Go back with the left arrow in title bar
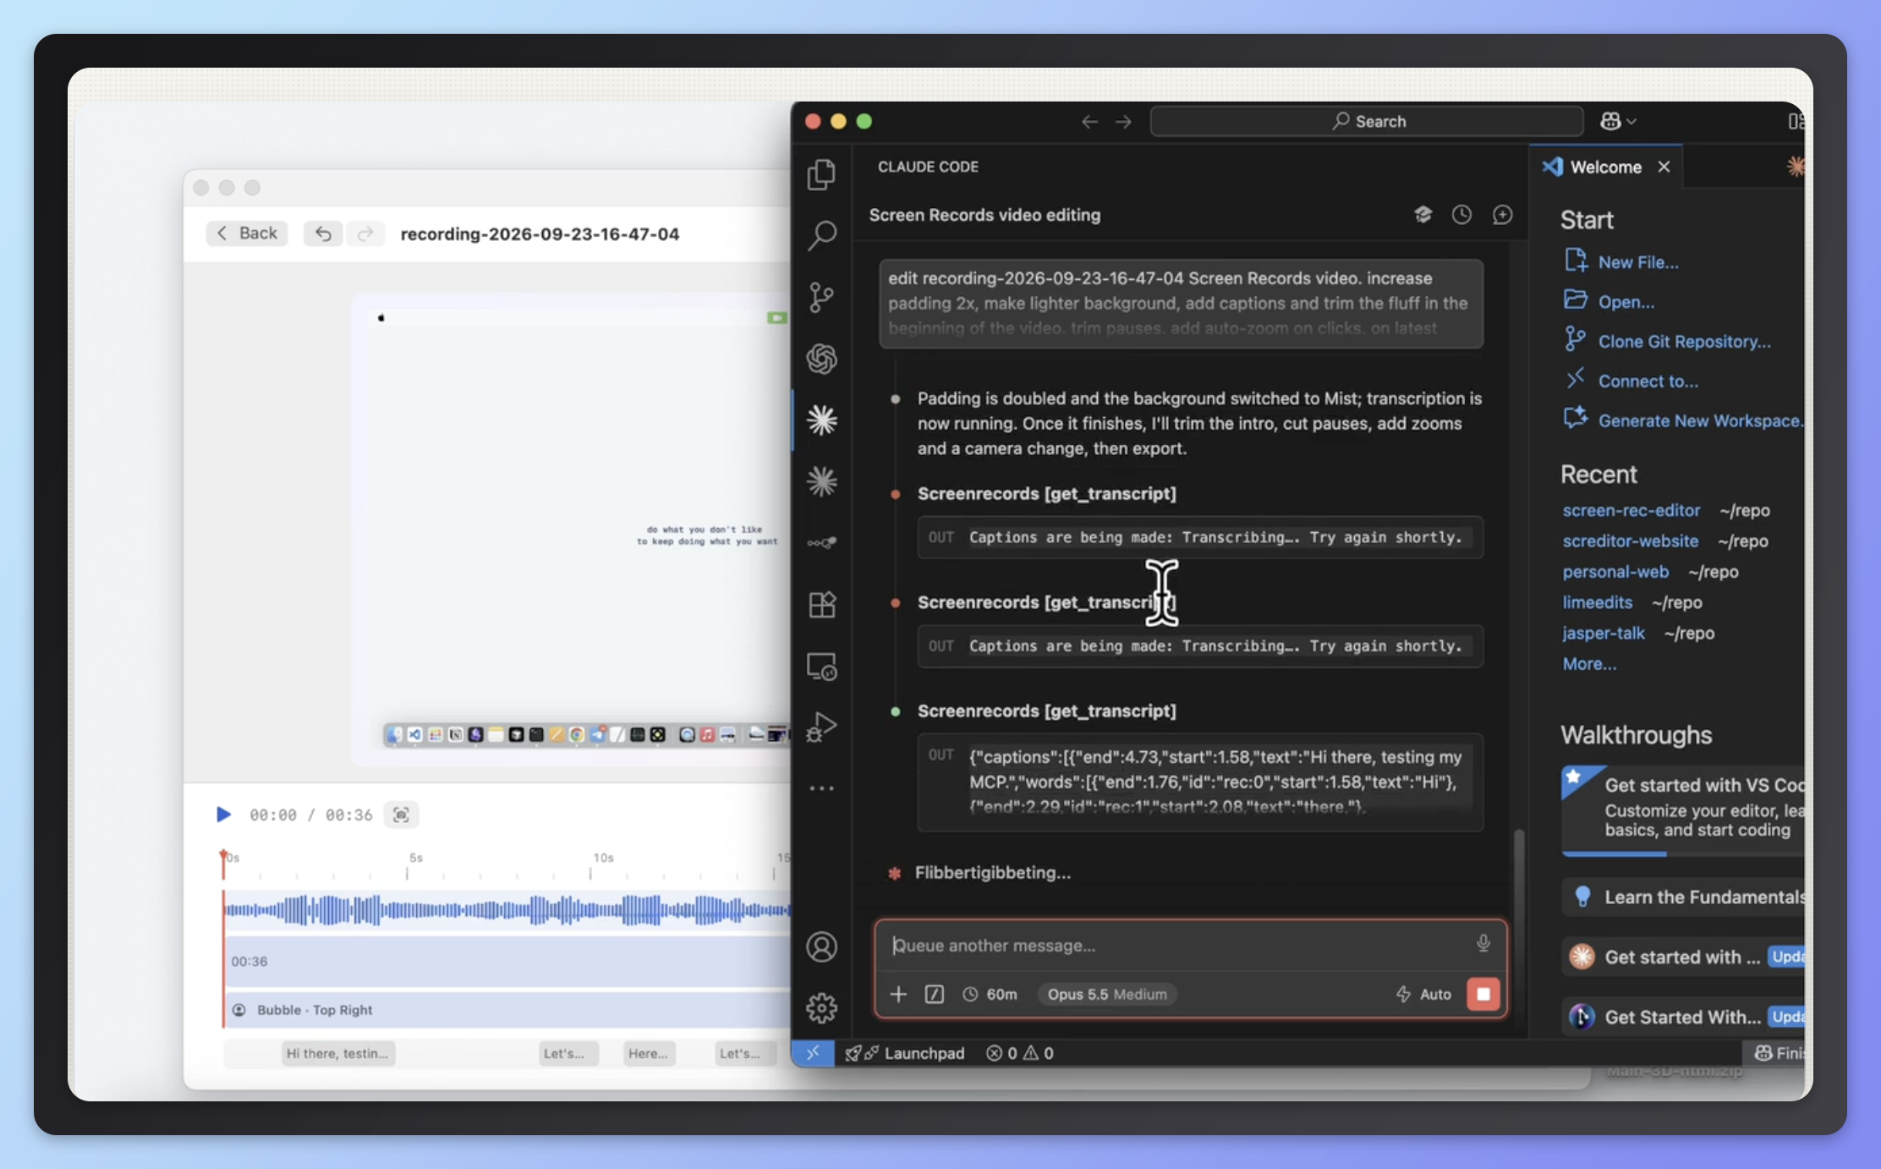Viewport: 1881px width, 1169px height. 1089,122
